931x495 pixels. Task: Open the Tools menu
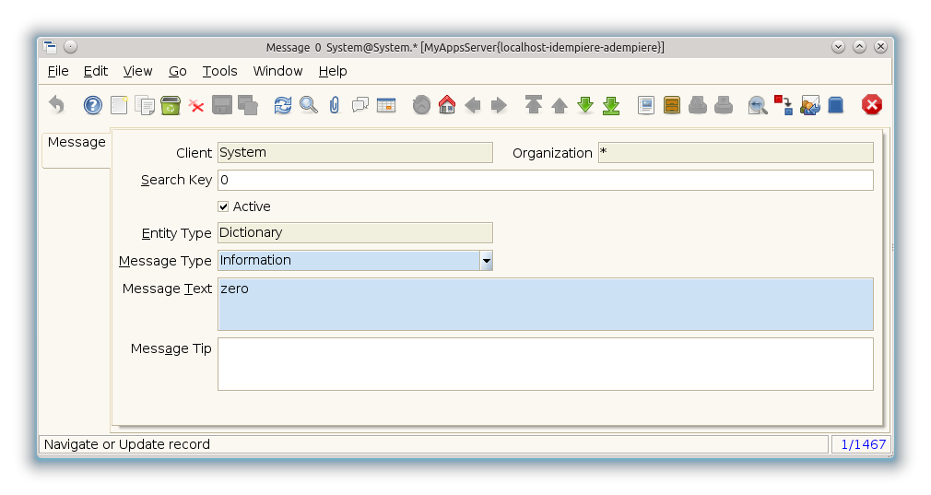tap(219, 71)
